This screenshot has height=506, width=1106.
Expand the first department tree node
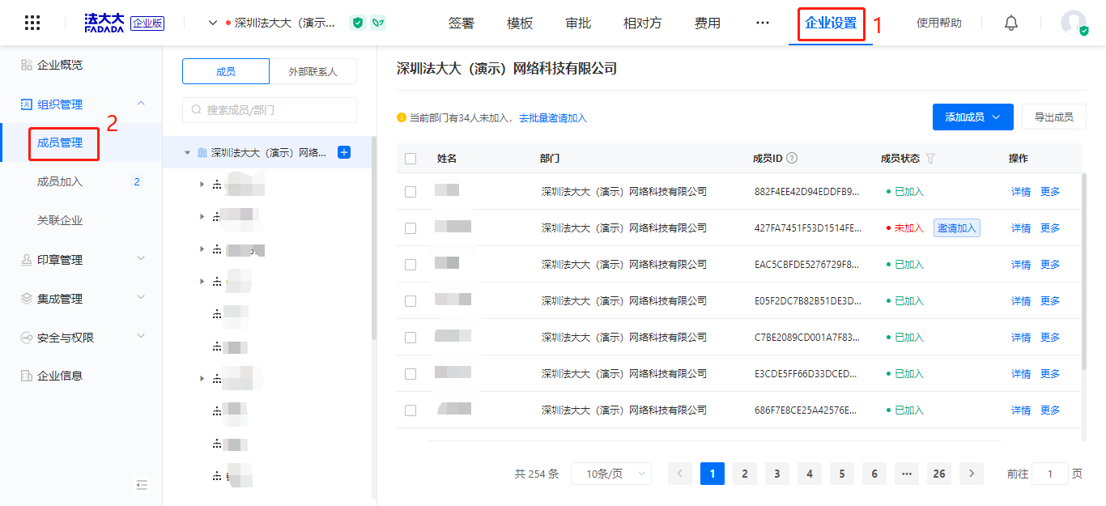coord(202,185)
